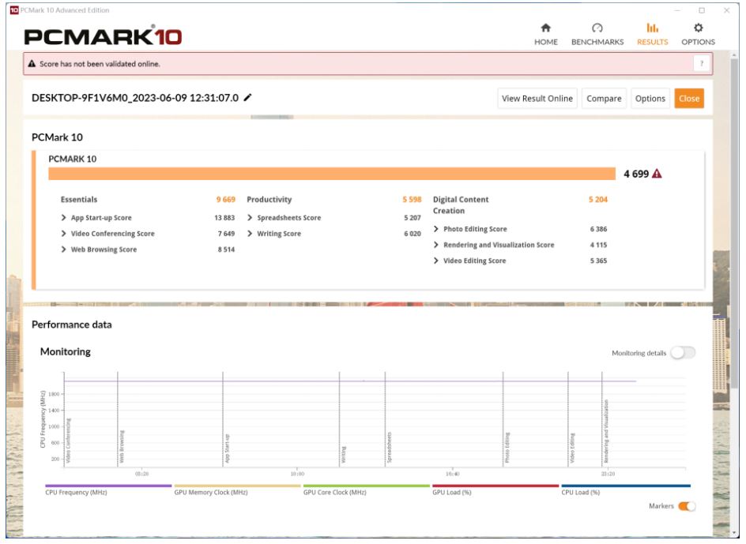
Task: Expand the Photo Editing Score row
Action: [x=436, y=229]
